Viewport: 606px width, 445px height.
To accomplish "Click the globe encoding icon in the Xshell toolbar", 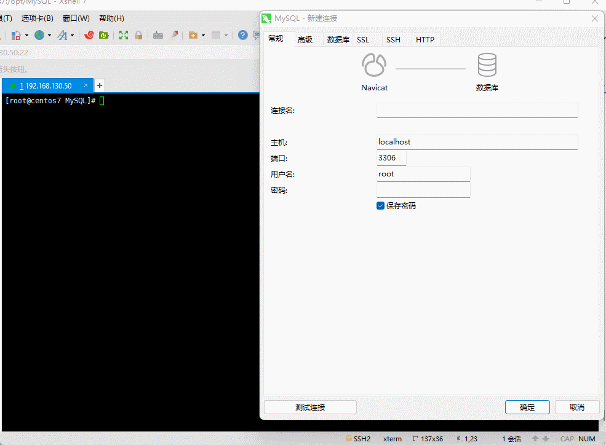I will coord(39,35).
